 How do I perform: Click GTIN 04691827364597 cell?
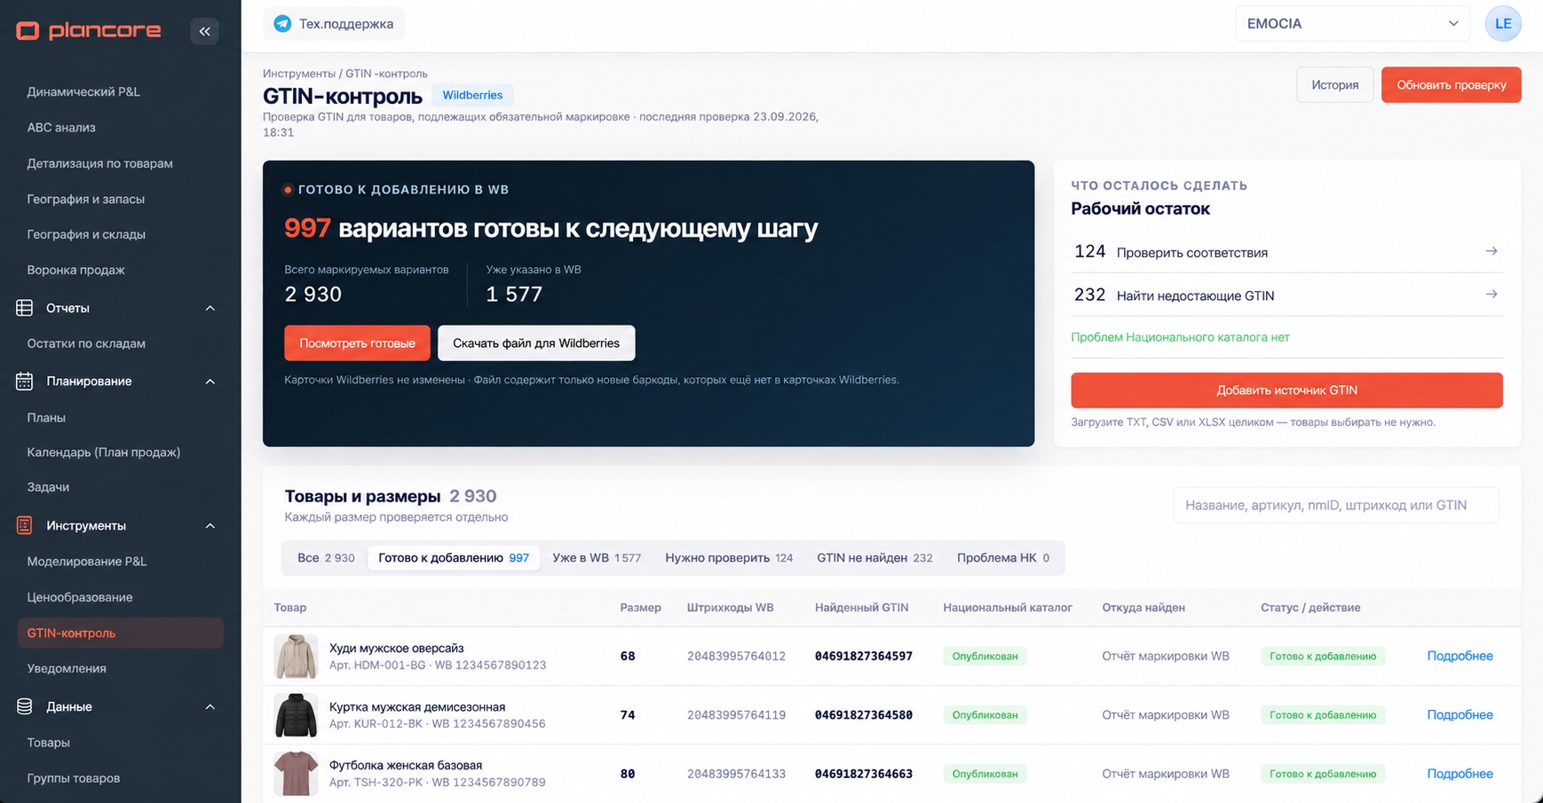point(863,657)
